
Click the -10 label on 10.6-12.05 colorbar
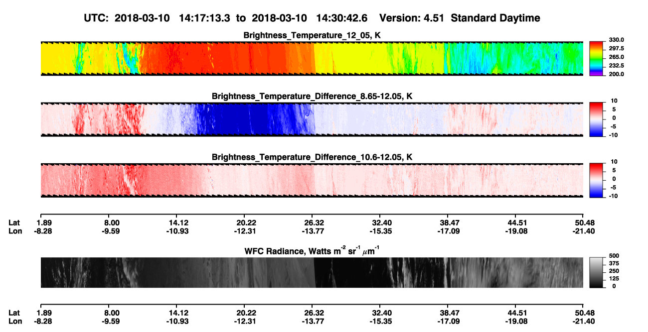(x=614, y=196)
